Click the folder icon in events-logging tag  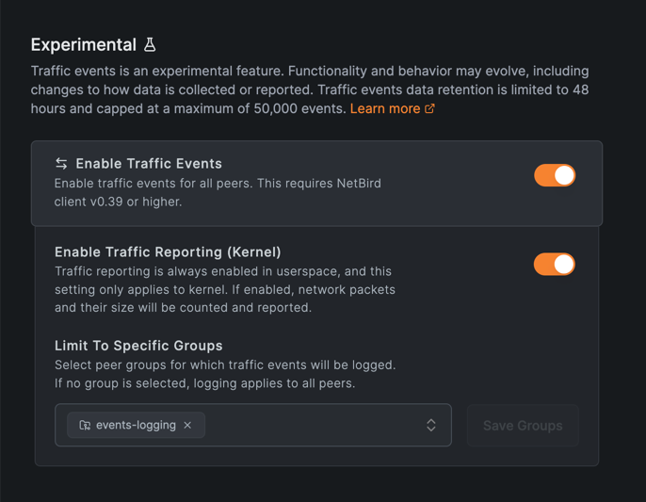(85, 426)
